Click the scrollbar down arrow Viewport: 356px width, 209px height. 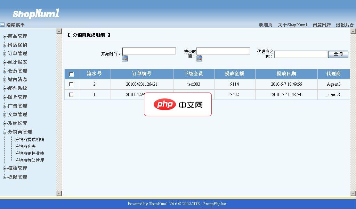[x=59, y=193]
